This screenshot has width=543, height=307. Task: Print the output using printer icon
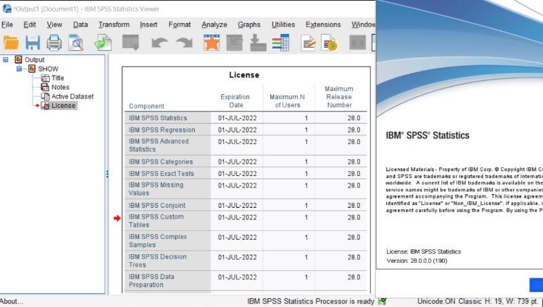click(54, 43)
